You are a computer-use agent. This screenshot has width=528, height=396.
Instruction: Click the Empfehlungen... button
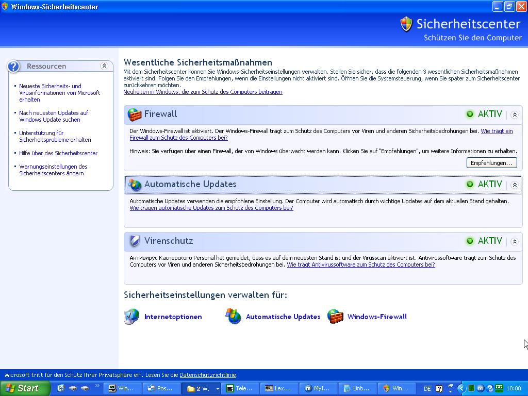(x=491, y=163)
